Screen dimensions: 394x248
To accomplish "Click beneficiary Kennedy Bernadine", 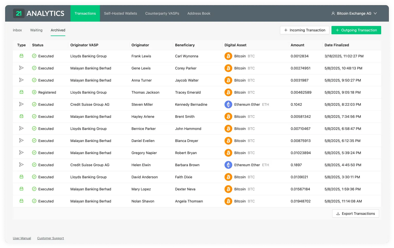I will pyautogui.click(x=191, y=104).
